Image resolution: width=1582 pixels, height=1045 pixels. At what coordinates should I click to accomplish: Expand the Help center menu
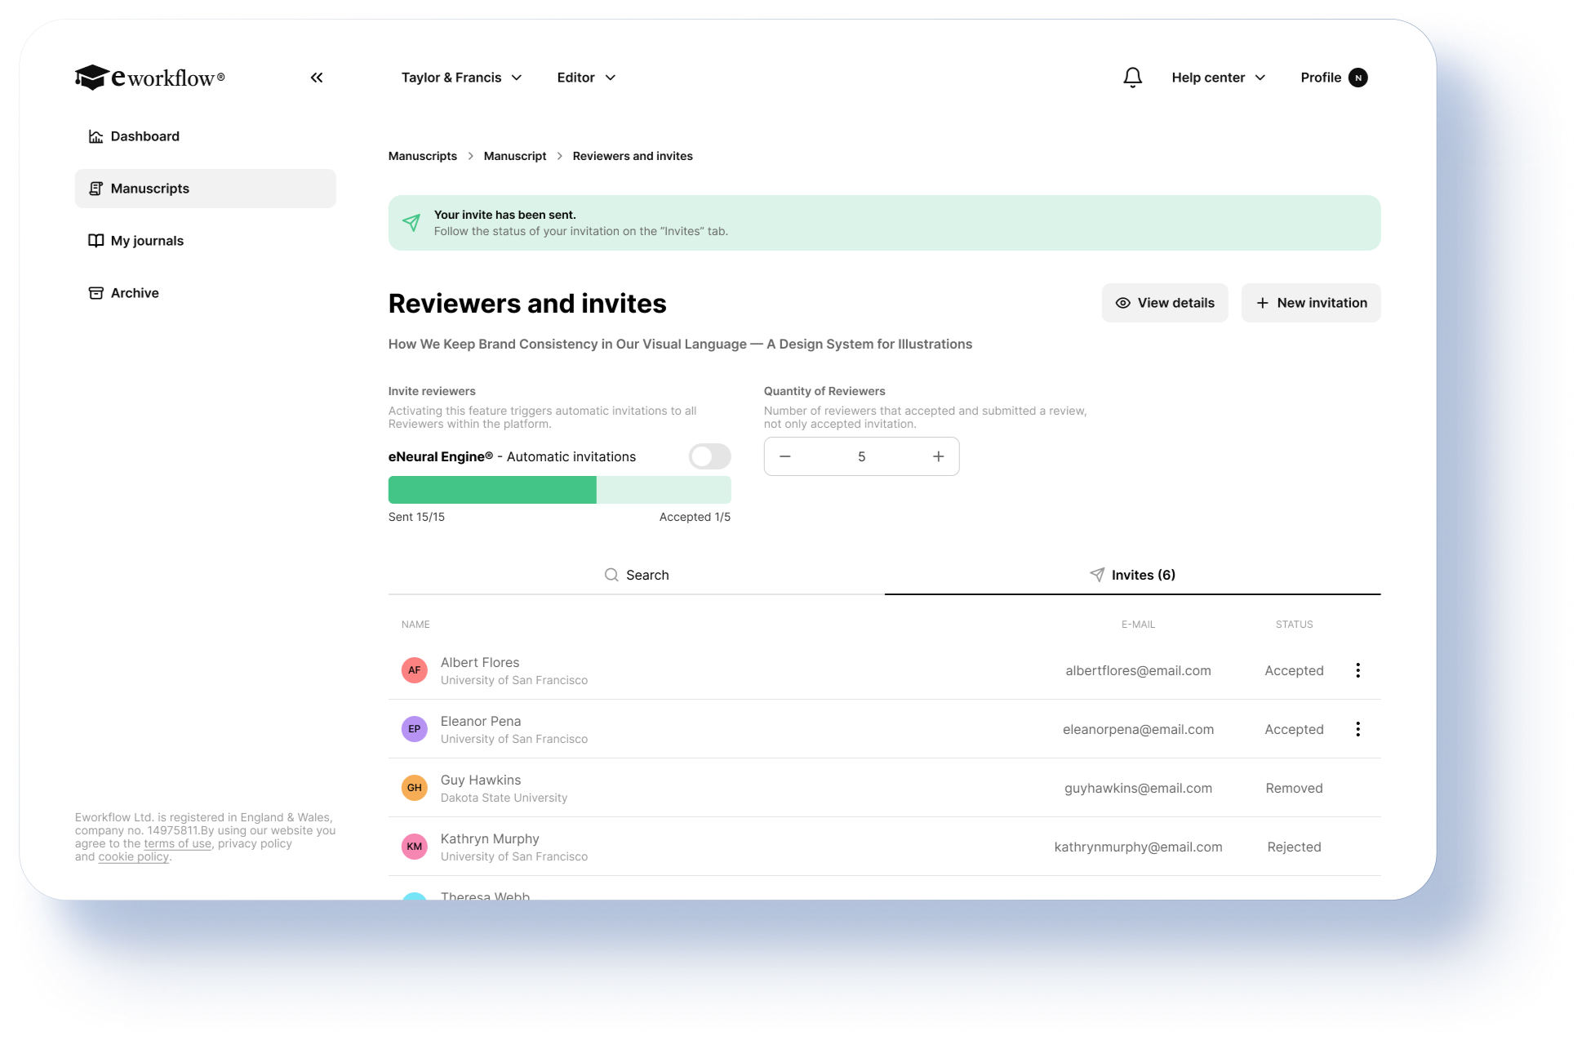click(1218, 78)
